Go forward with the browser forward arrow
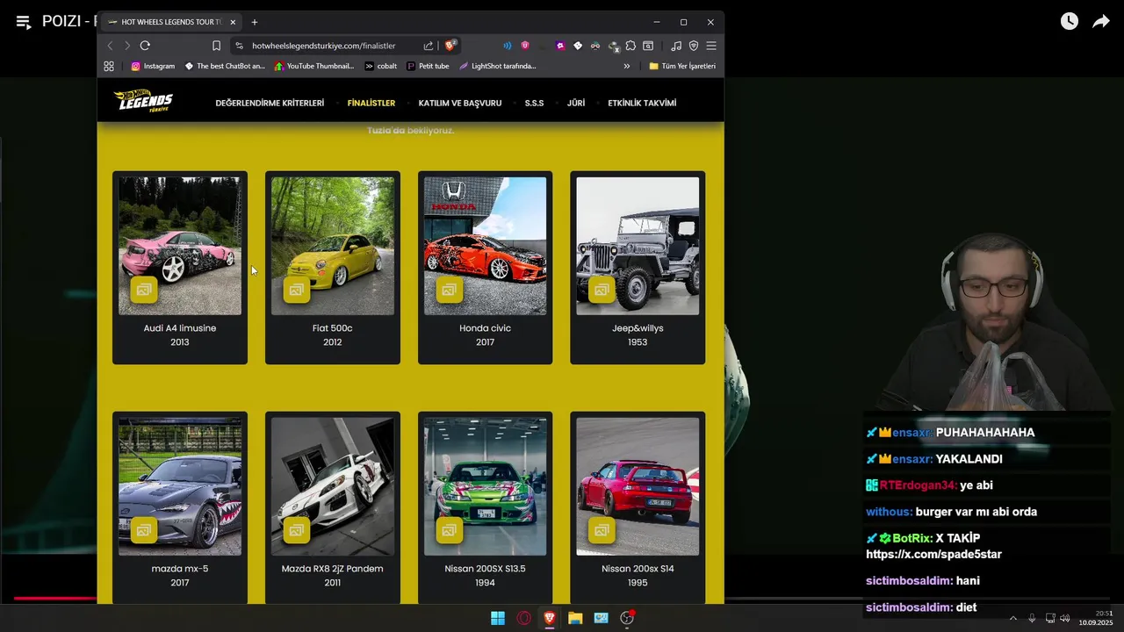The image size is (1124, 632). [x=127, y=46]
